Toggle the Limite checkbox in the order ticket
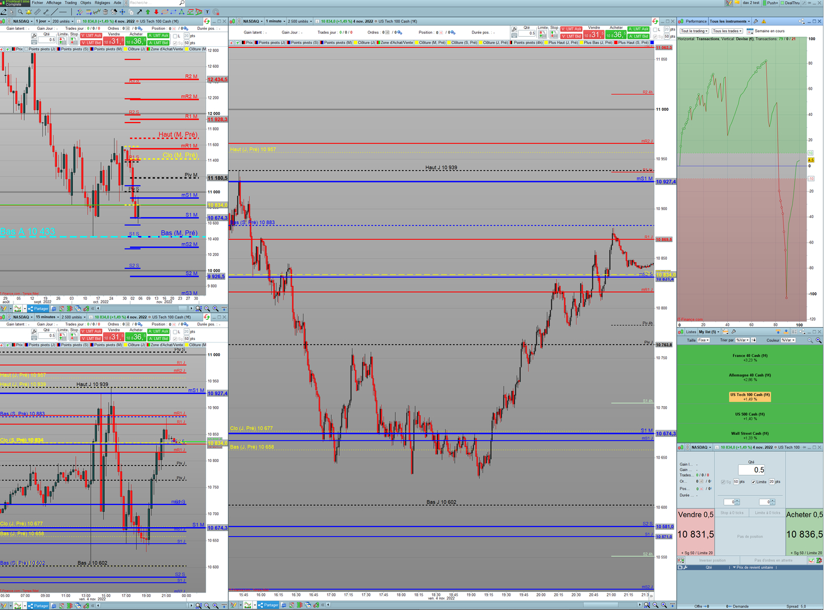 coord(753,482)
